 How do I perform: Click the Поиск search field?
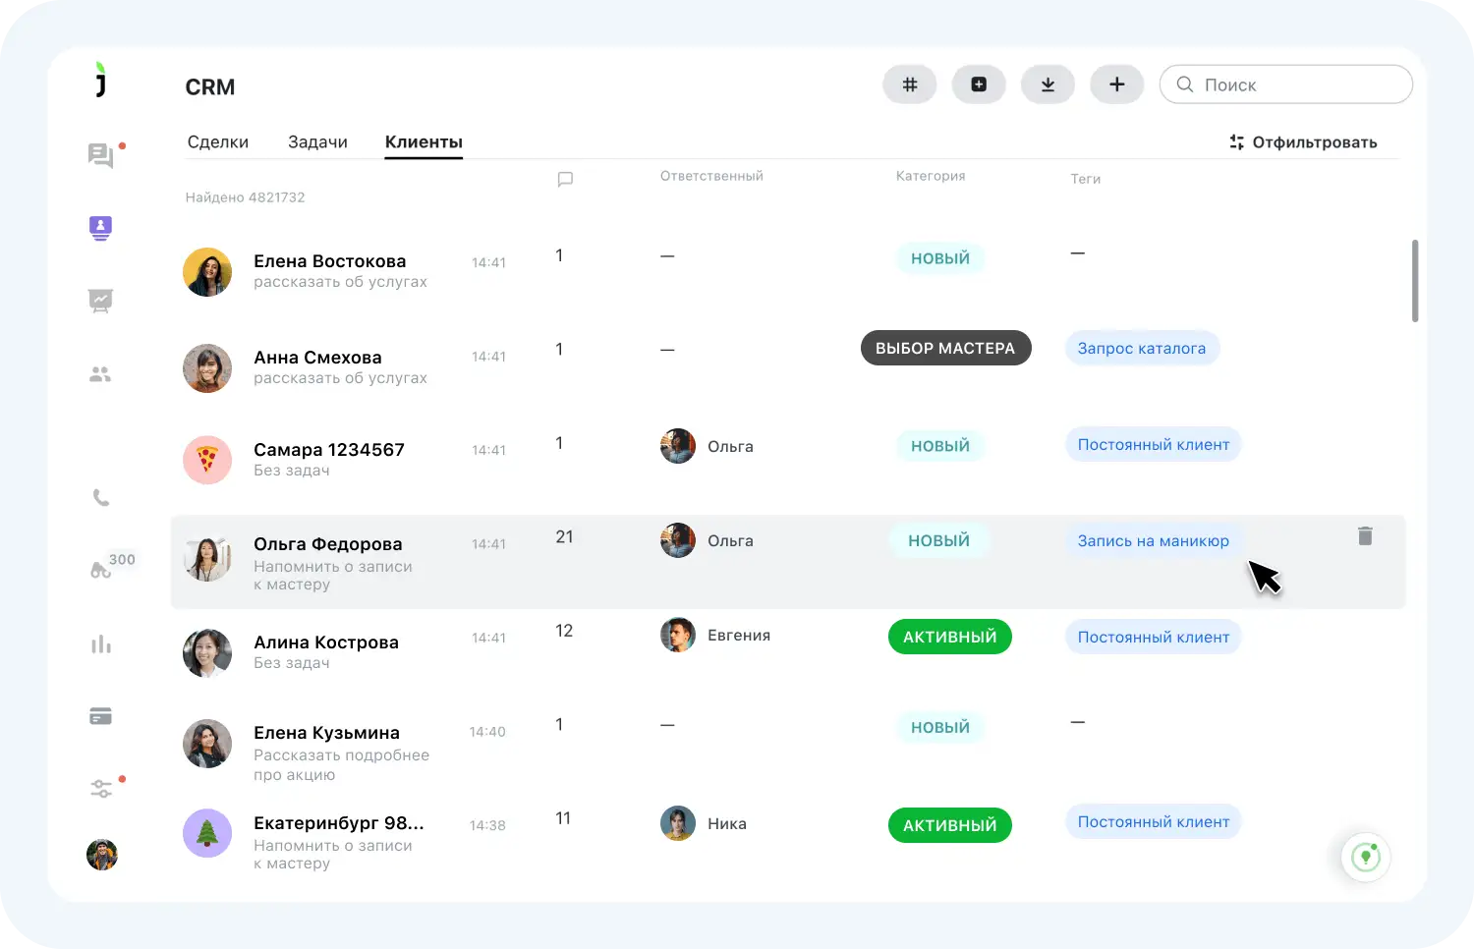tap(1297, 84)
